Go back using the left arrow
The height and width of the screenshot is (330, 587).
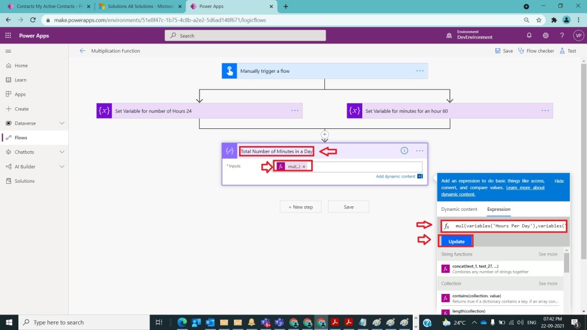pos(83,51)
